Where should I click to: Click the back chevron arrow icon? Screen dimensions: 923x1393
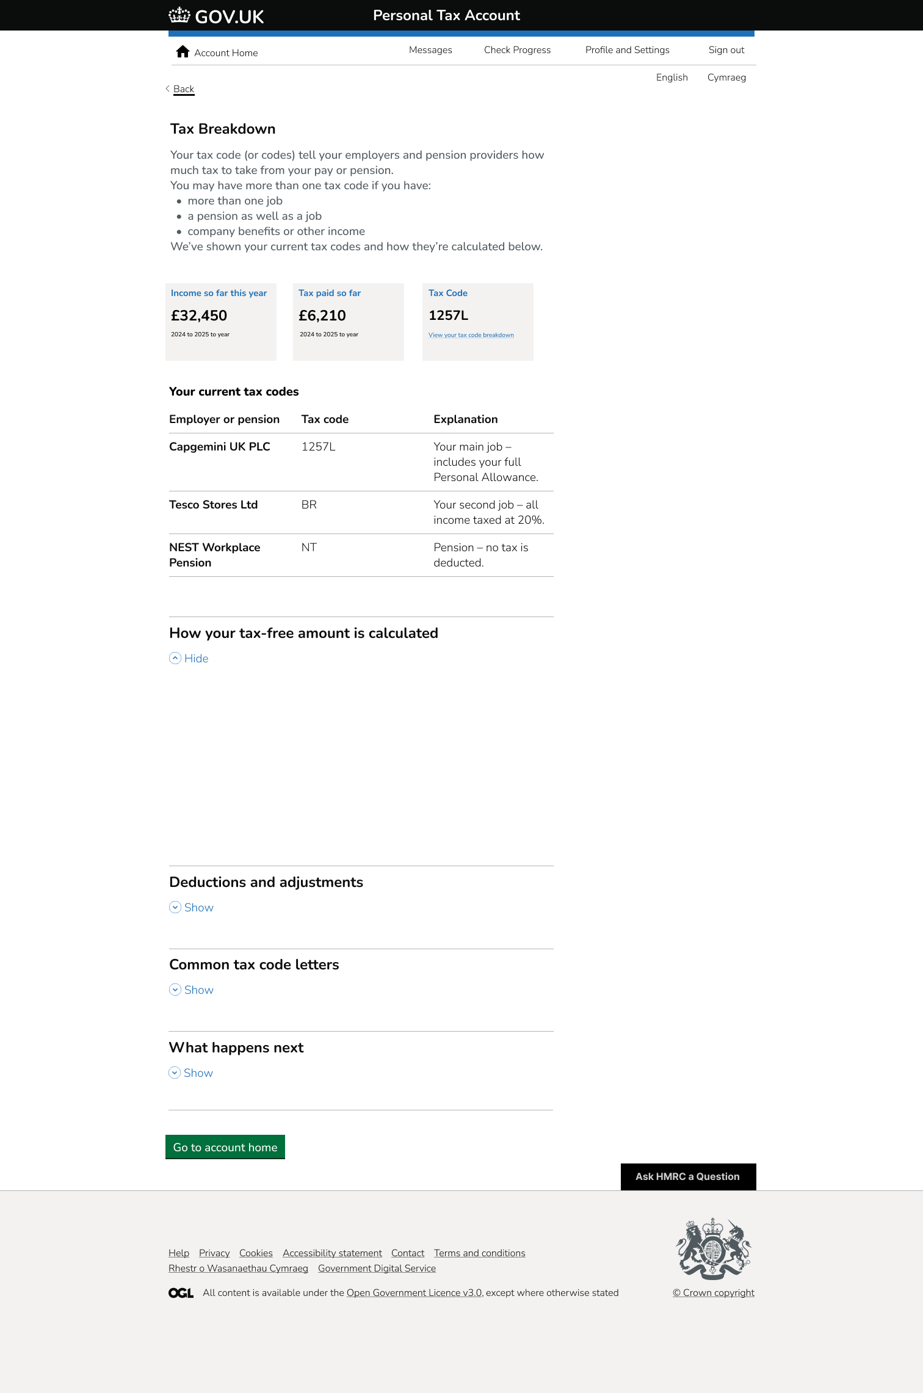pos(168,89)
